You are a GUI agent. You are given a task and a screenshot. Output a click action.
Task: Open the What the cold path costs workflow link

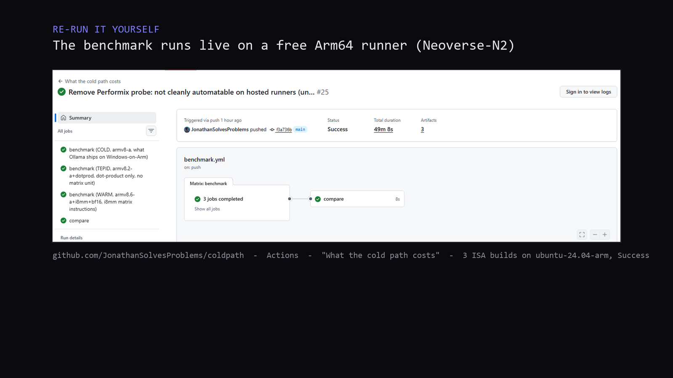coord(93,81)
